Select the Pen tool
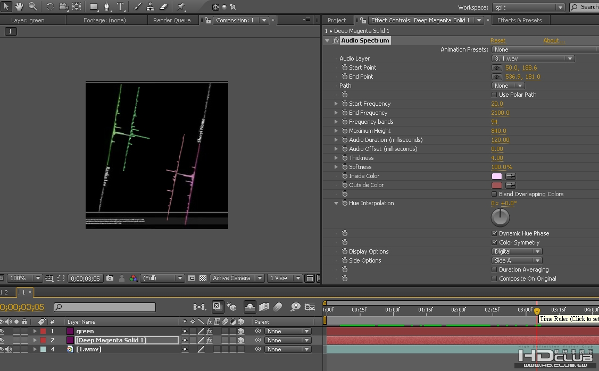 [x=106, y=6]
